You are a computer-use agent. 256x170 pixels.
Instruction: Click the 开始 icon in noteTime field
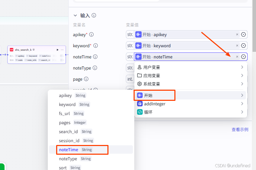(138, 57)
